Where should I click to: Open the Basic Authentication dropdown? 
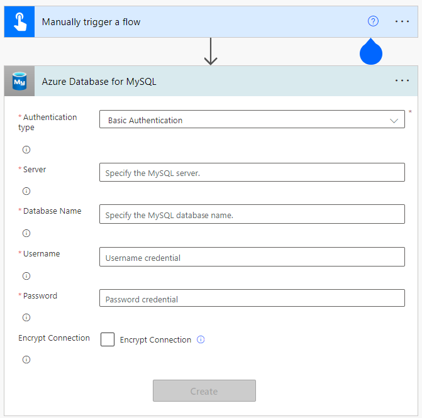252,119
